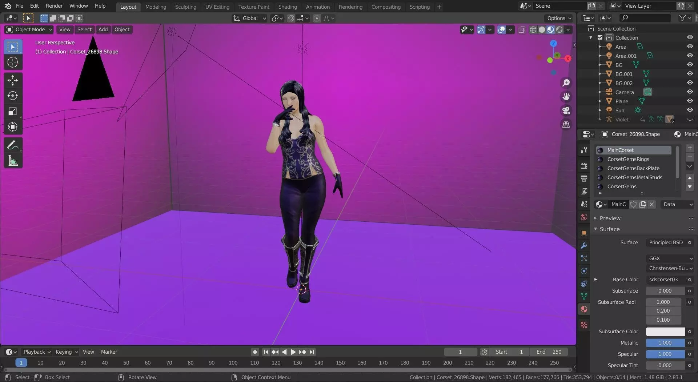Select the Move tool
This screenshot has height=382, width=698.
click(x=13, y=80)
